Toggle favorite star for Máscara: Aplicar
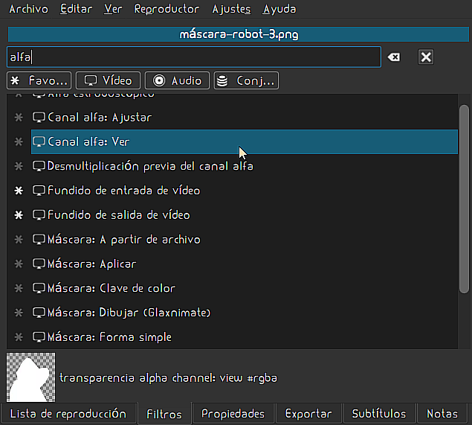 click(x=19, y=264)
